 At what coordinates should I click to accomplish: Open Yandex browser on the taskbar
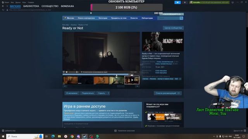point(65,136)
